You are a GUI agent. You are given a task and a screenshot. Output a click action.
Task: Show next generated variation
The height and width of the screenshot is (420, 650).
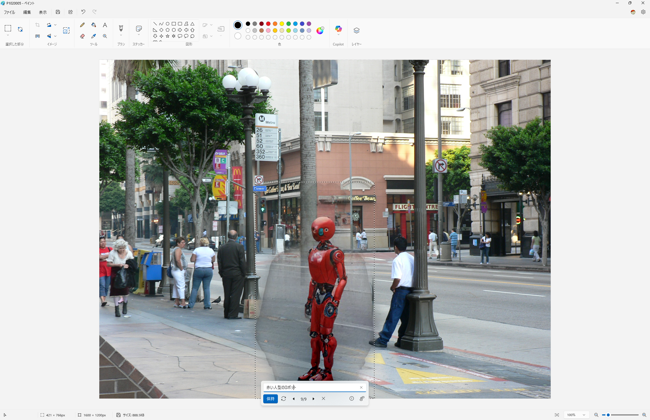[313, 399]
